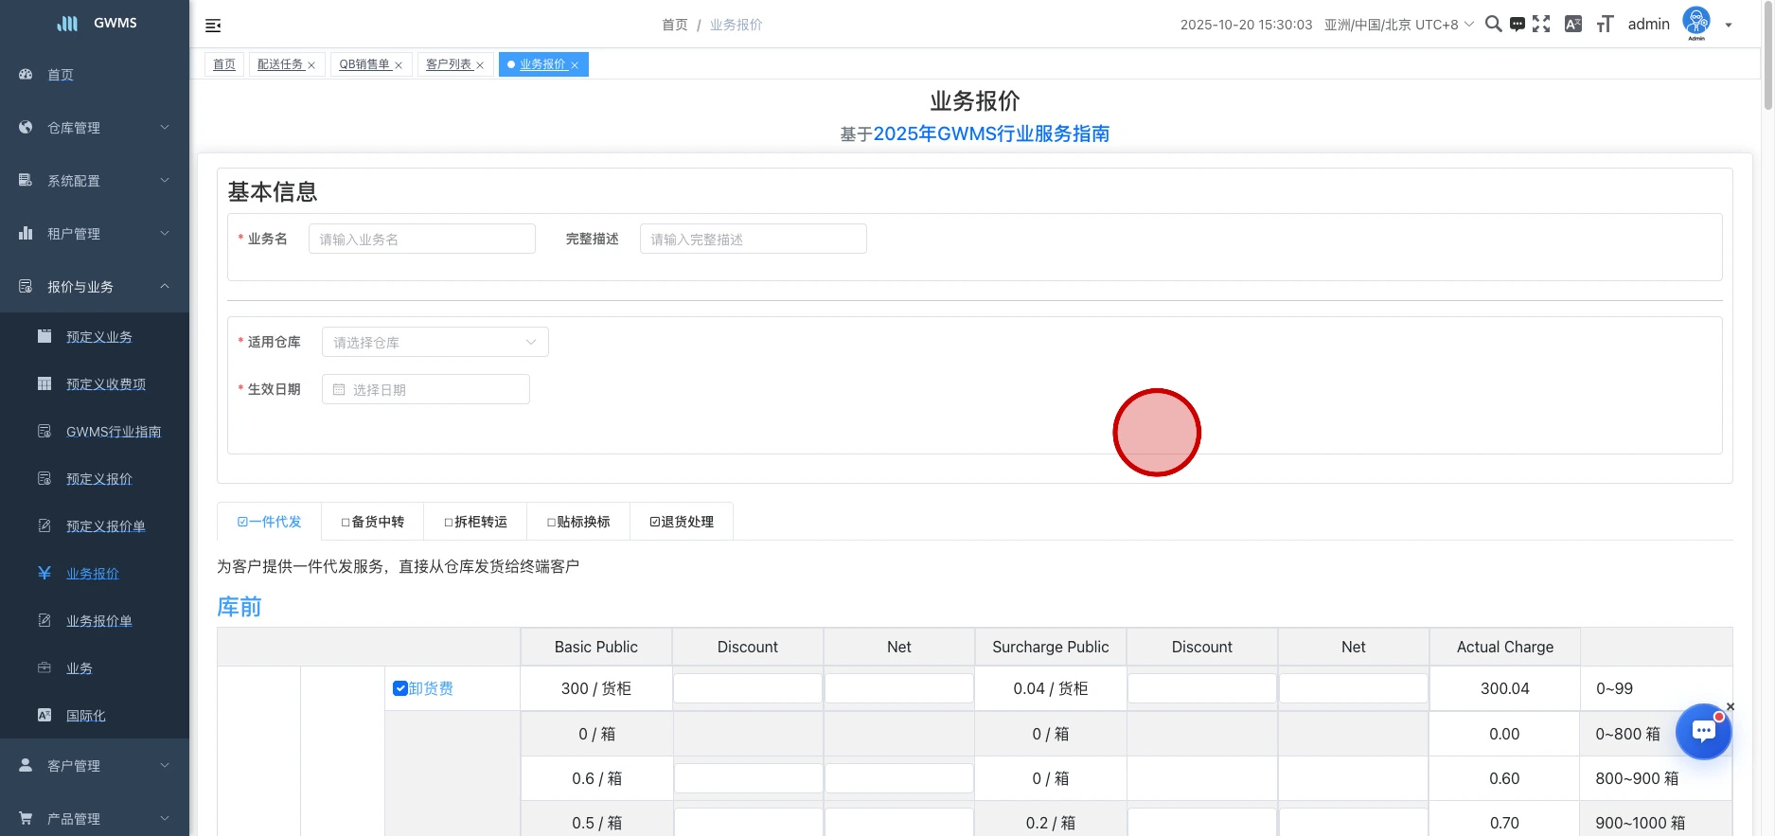
Task: Toggle fullscreen mode icon
Action: pos(1541,25)
